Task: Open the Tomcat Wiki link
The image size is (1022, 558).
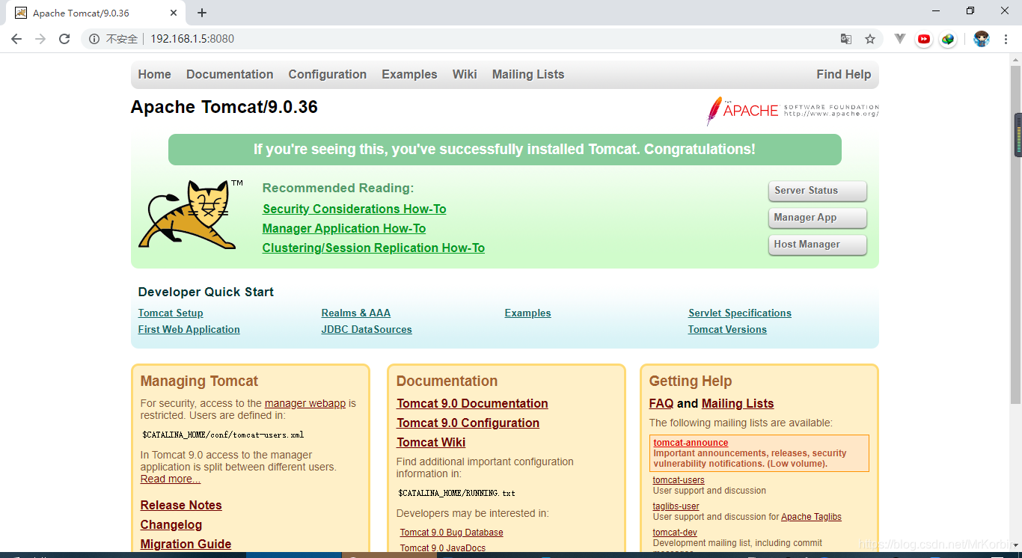Action: pyautogui.click(x=431, y=443)
